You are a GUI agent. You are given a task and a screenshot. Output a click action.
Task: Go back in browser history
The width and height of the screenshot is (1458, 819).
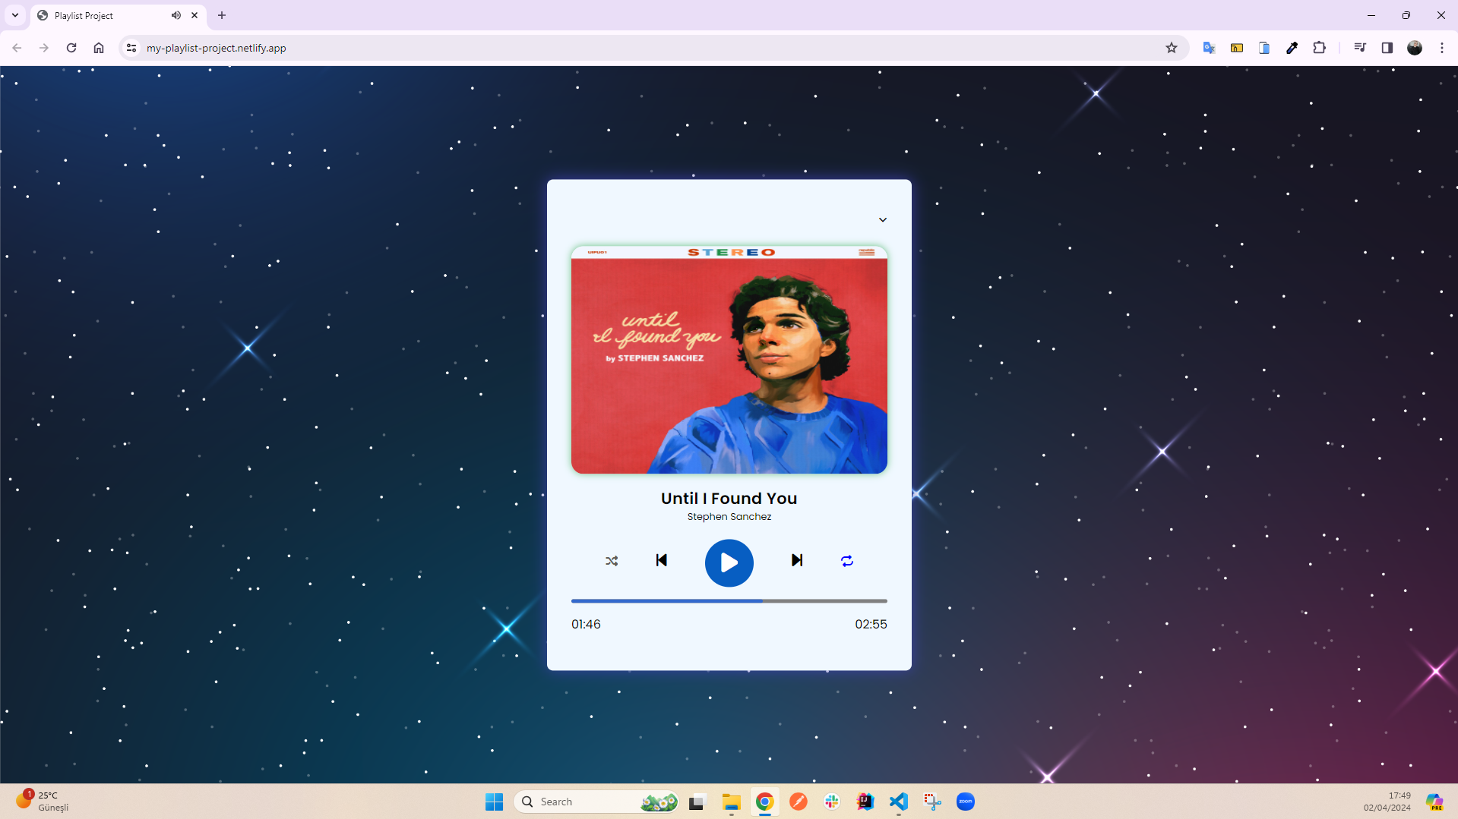(x=17, y=48)
